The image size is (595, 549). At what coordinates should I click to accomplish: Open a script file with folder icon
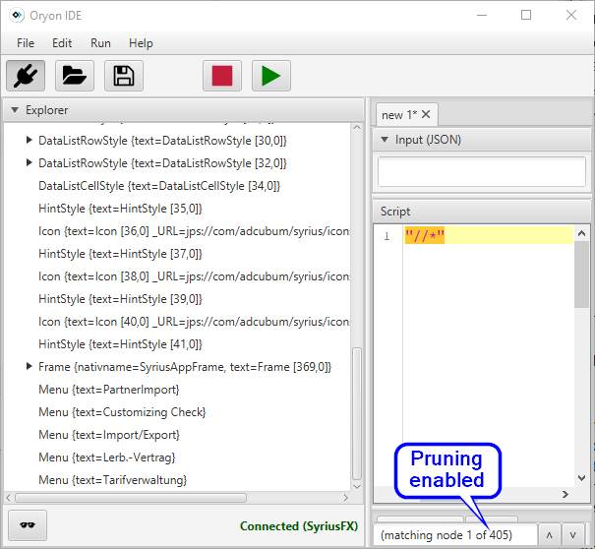(75, 76)
